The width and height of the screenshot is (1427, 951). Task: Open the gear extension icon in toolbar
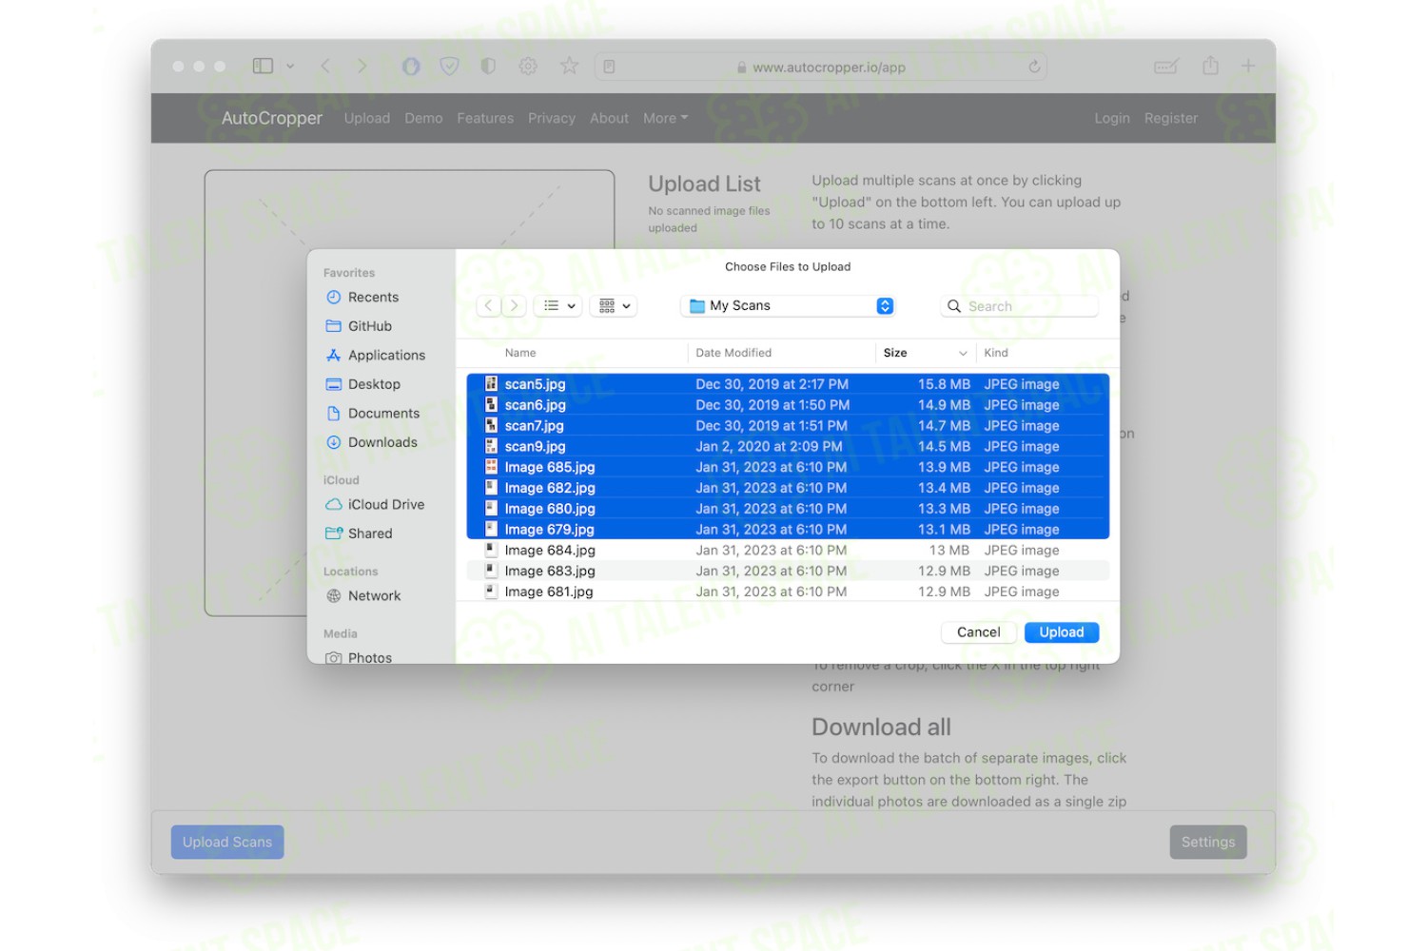coord(528,66)
